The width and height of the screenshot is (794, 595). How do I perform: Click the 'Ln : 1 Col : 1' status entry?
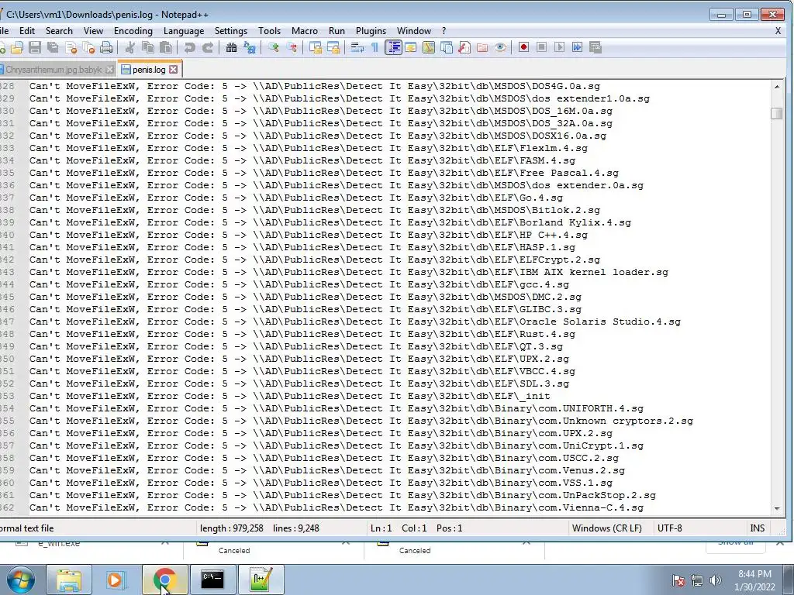pos(399,528)
